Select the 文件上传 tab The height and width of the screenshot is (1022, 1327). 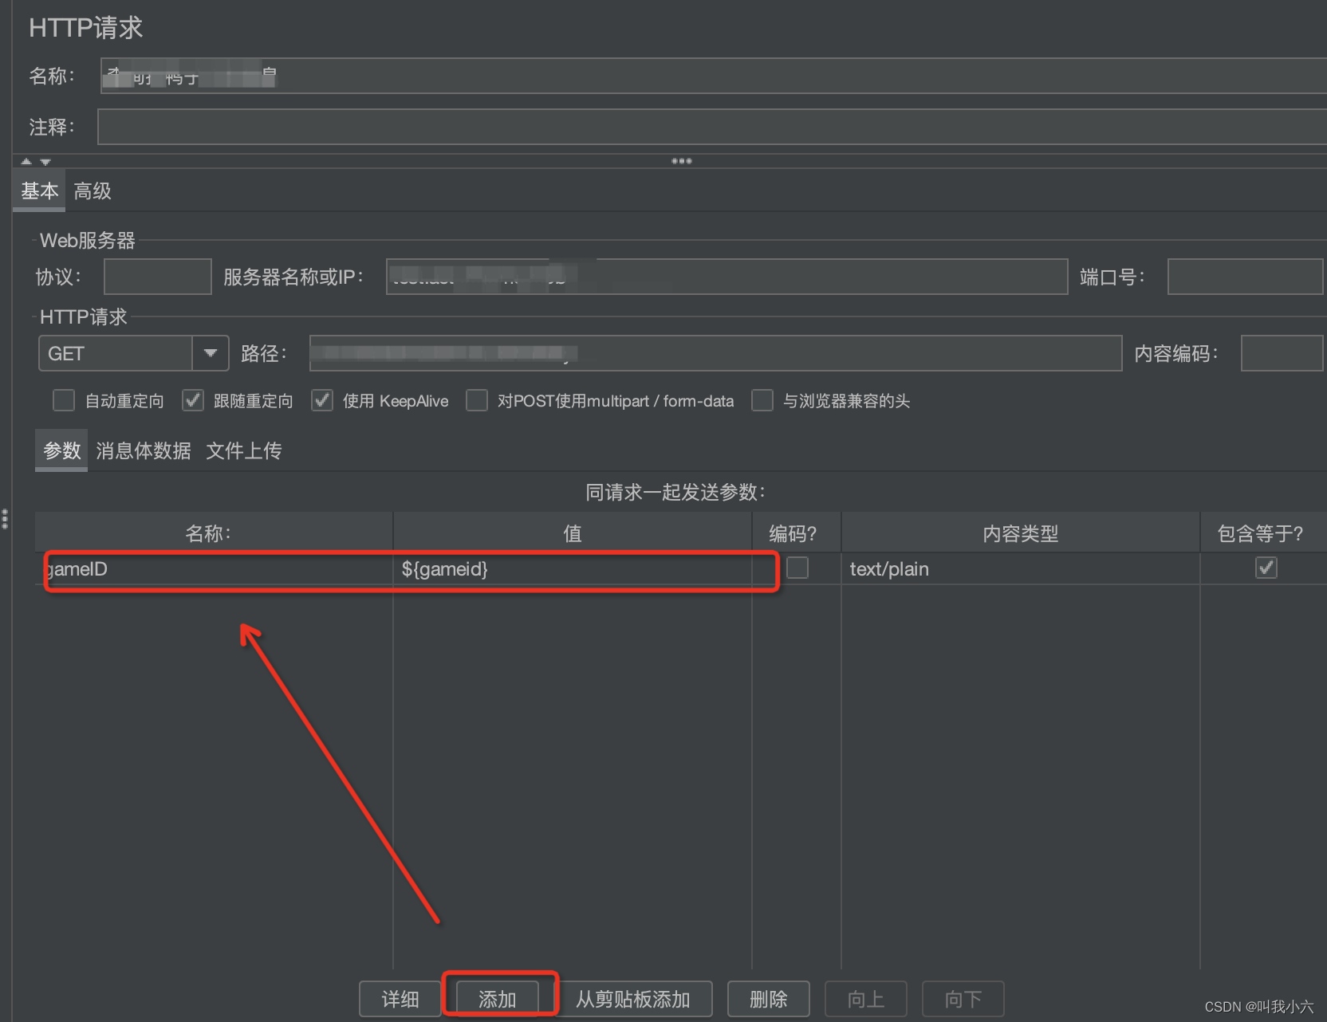coord(244,450)
